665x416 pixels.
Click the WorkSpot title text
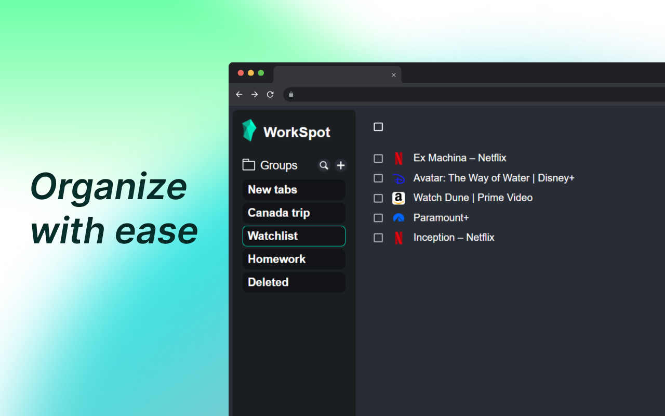[297, 132]
